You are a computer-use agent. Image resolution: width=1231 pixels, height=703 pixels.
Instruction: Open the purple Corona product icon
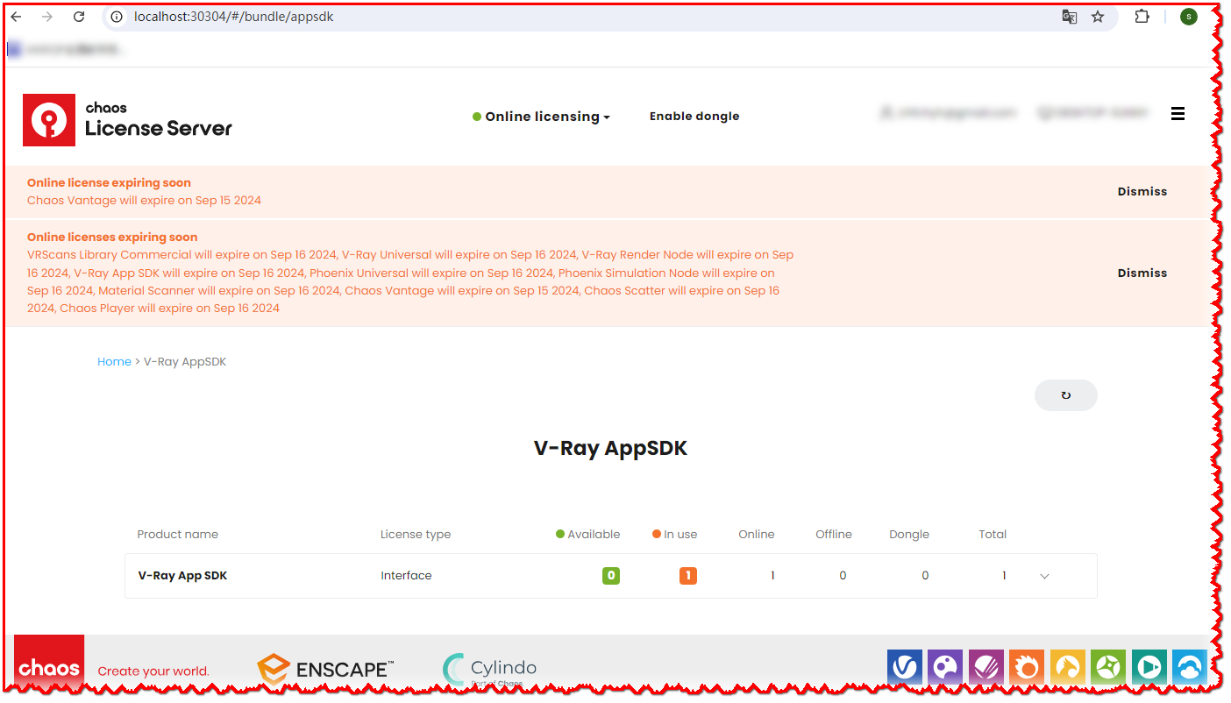(x=945, y=668)
